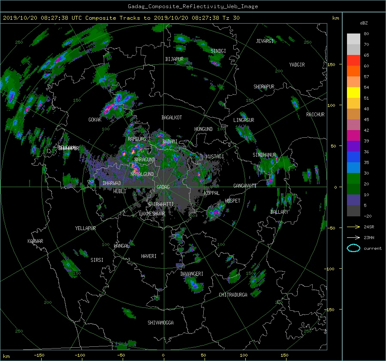Click the SHORAPUR city label
The height and width of the screenshot is (361, 386).
[x=264, y=87]
